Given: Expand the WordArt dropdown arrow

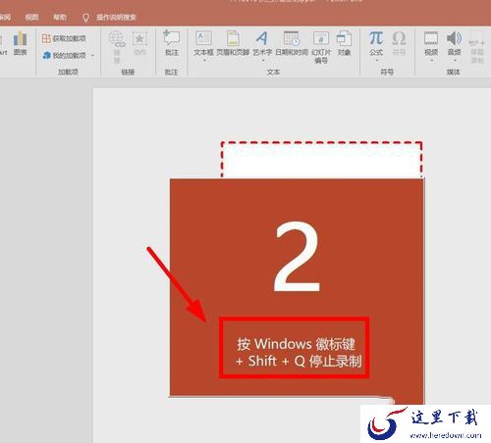Looking at the screenshot, I should 263,61.
